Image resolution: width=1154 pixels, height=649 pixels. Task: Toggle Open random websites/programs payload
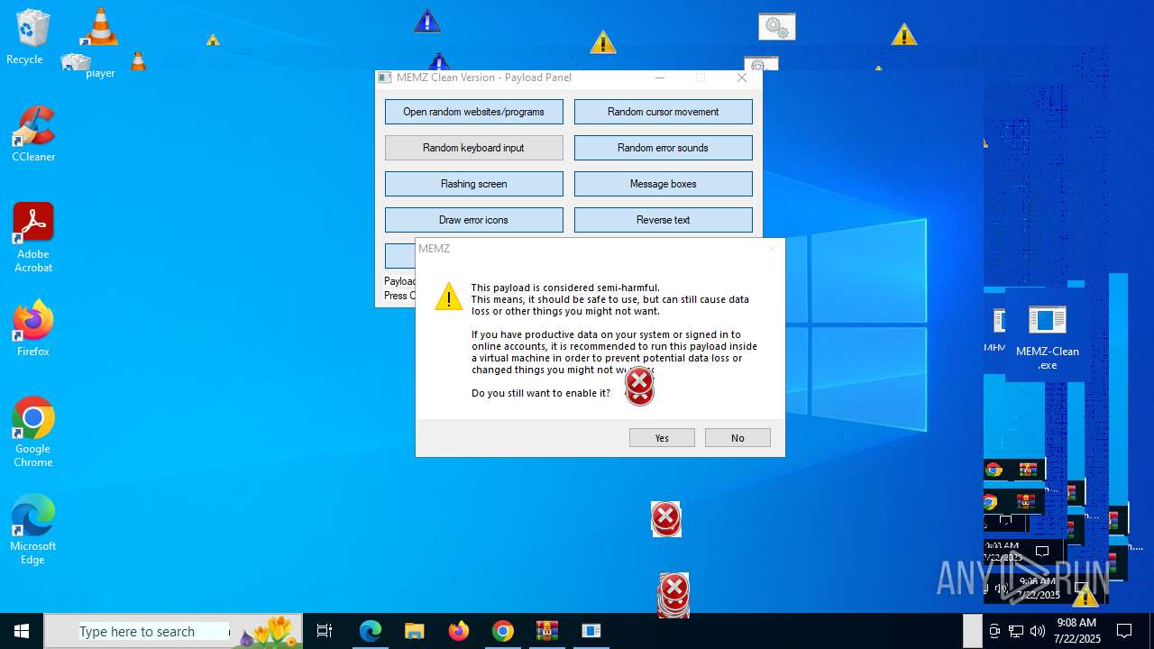(x=474, y=112)
